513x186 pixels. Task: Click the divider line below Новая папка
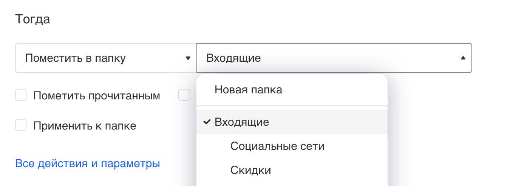pos(292,106)
